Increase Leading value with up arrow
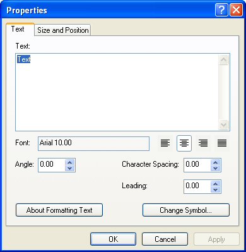246x252 pixels. click(x=216, y=184)
